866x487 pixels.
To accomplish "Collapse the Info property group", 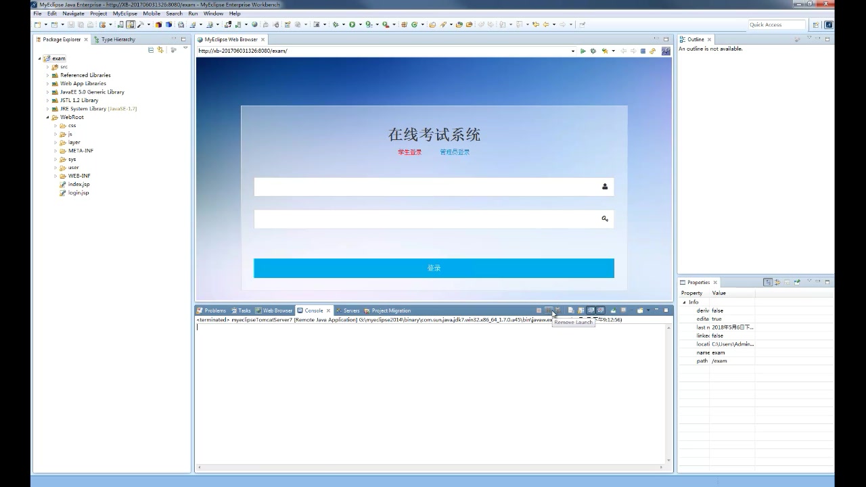I will pos(684,302).
